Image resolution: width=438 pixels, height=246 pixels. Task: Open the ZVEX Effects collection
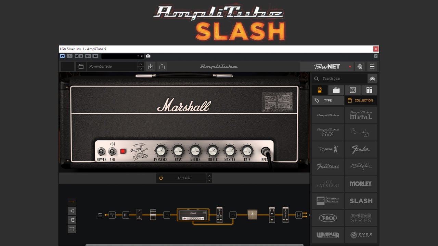tap(361, 235)
